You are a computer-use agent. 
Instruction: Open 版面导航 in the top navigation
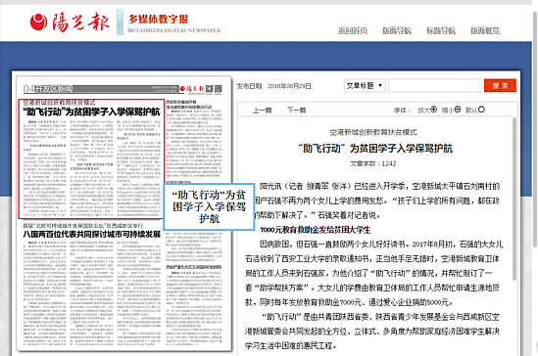point(397,31)
